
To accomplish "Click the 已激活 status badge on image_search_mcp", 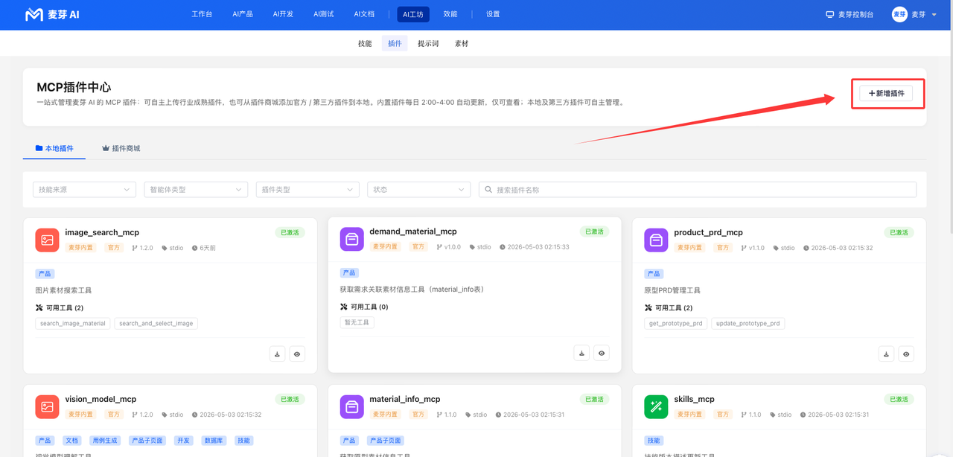I will (290, 232).
